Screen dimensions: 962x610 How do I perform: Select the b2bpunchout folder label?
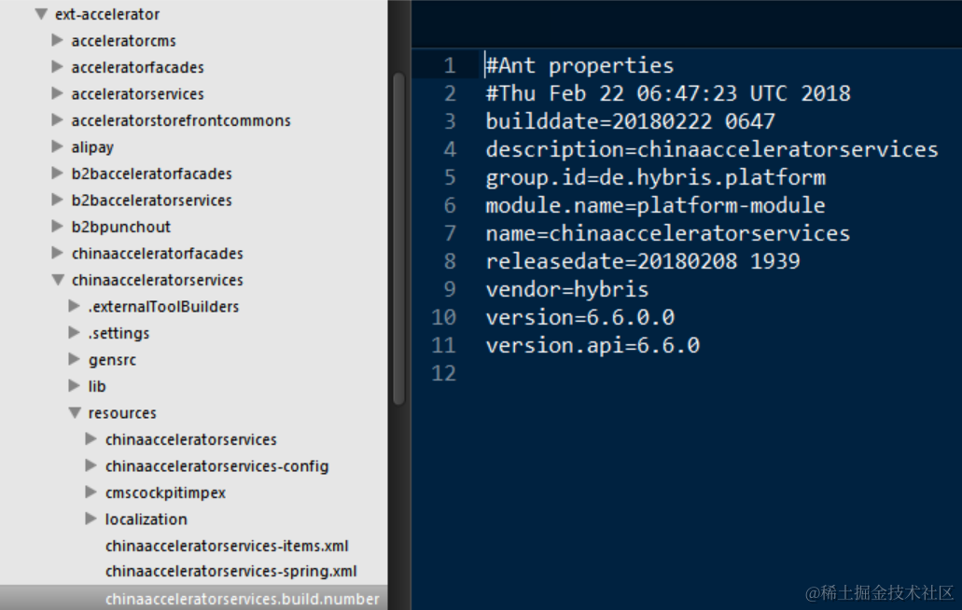click(121, 228)
